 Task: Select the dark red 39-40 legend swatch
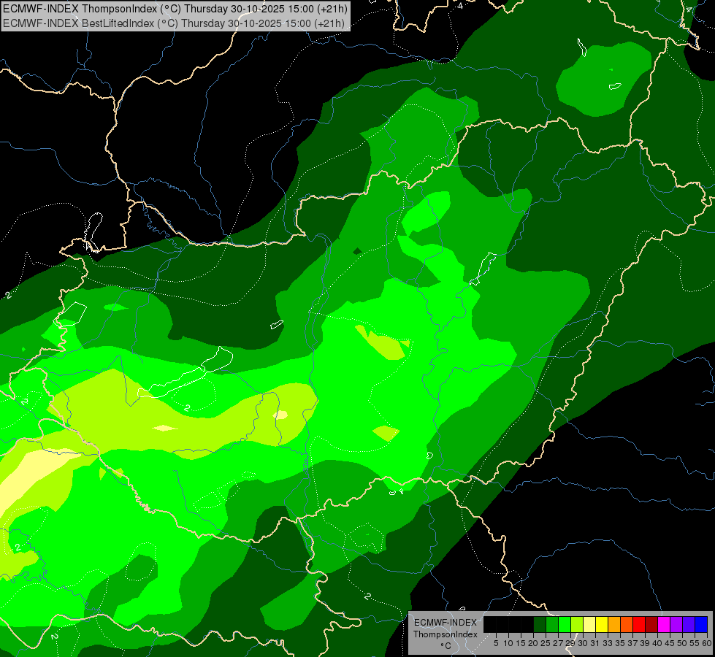[x=651, y=624]
